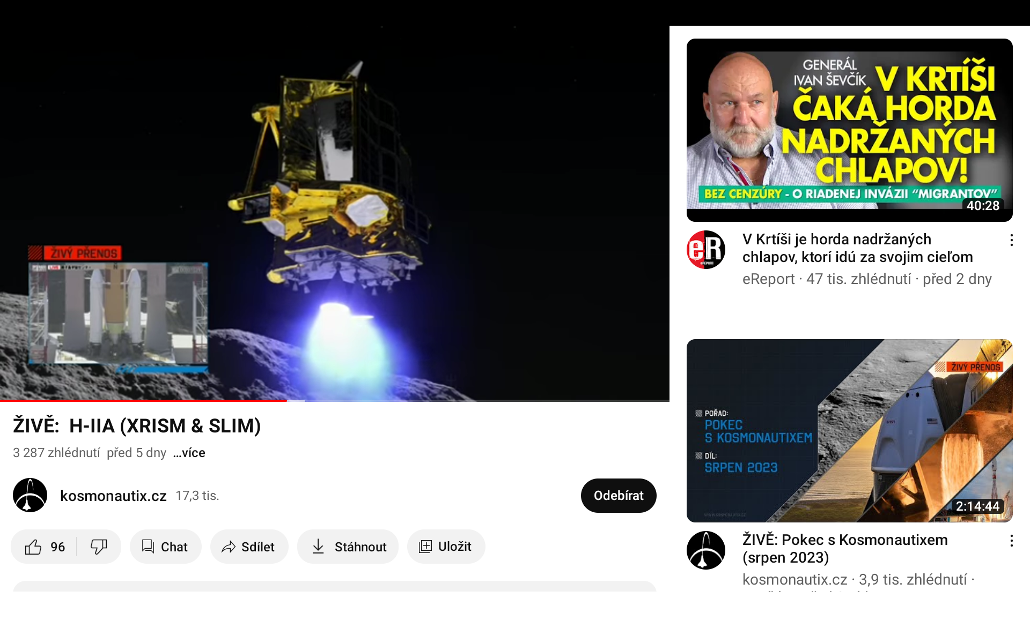Open Pokec s Kosmonautixem srpen 2023 thumbnail
Viewport: 1030px width, 643px height.
pos(850,431)
